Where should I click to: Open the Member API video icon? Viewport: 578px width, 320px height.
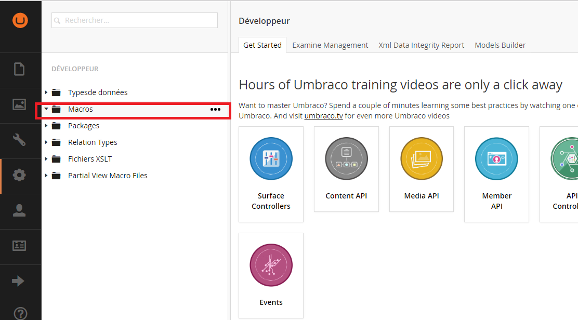point(496,159)
